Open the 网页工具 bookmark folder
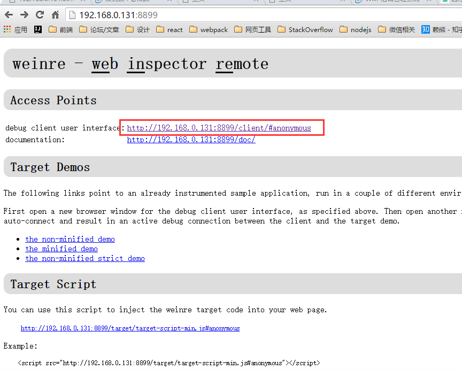 point(253,29)
